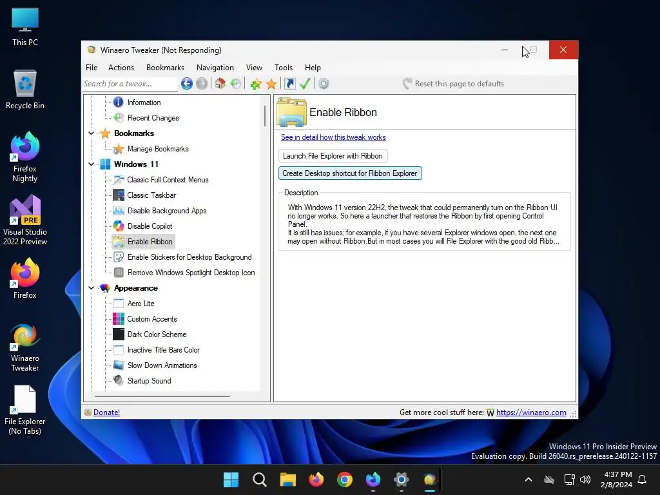Click the grayed Forward navigation arrow
The image size is (660, 495).
coord(202,84)
